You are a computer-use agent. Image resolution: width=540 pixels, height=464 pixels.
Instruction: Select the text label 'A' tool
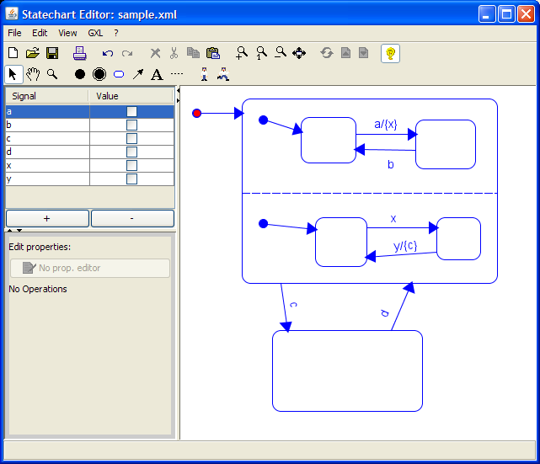tap(156, 74)
